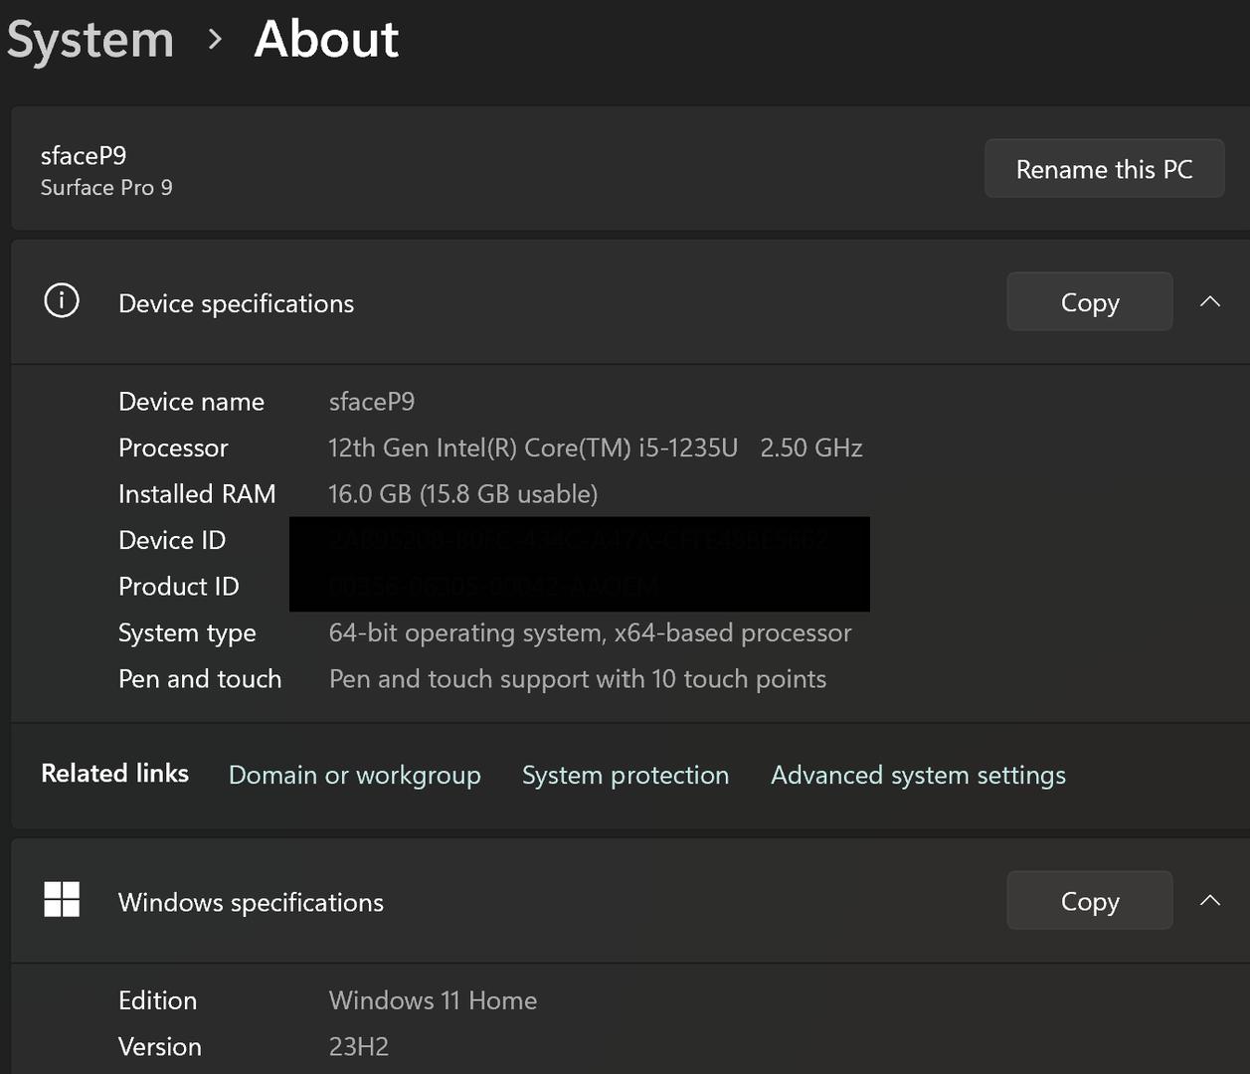The width and height of the screenshot is (1250, 1074).
Task: Click the Pen and touch label
Action: tap(200, 678)
